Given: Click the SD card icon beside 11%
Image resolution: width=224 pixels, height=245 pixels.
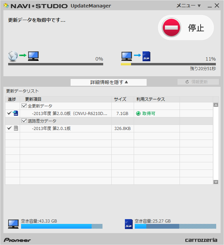Looking at the screenshot, I should [146, 56].
